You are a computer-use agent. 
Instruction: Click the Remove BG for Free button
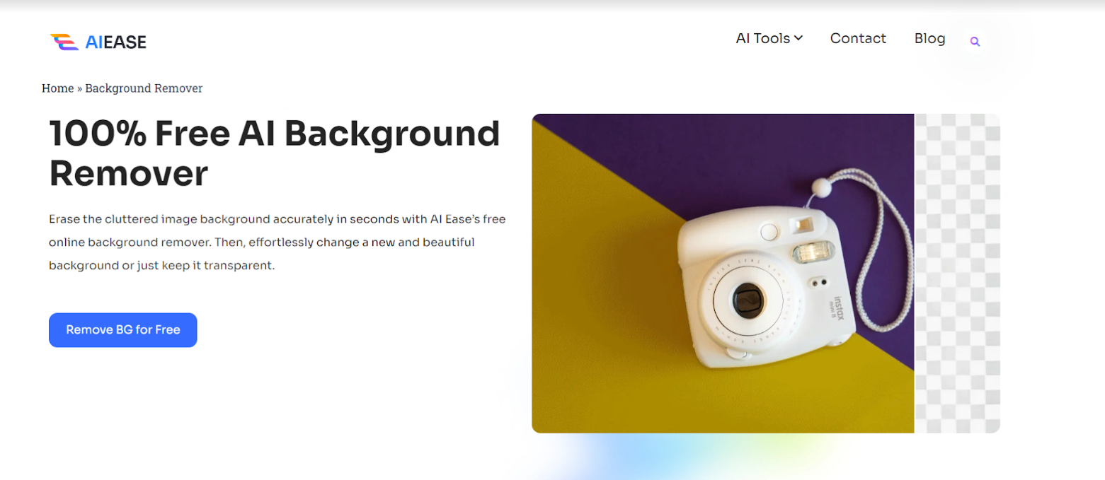point(123,330)
